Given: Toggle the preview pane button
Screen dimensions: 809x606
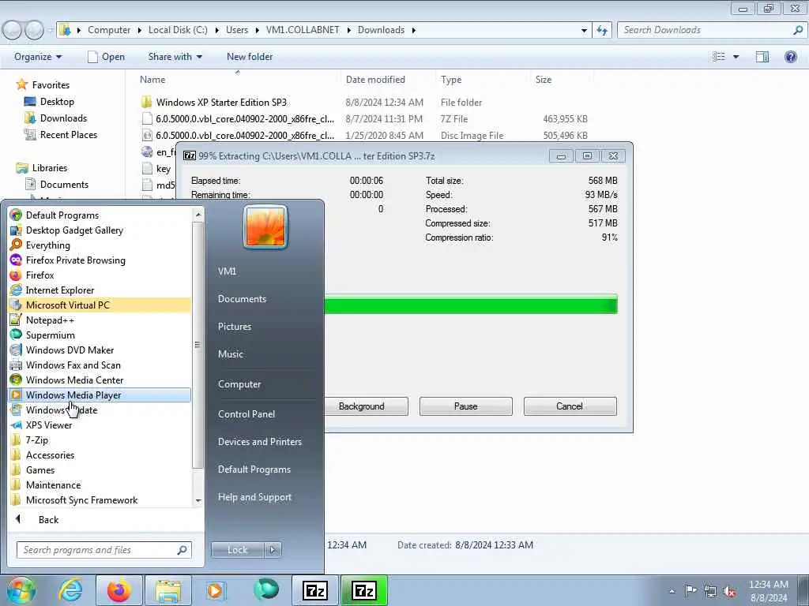Looking at the screenshot, I should 762,57.
